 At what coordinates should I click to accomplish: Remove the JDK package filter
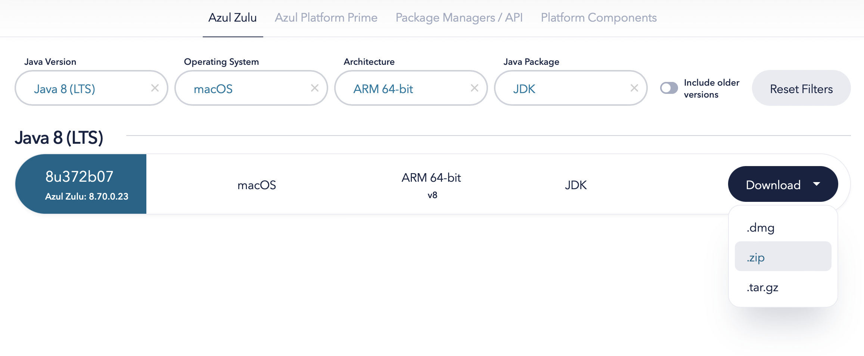click(634, 88)
